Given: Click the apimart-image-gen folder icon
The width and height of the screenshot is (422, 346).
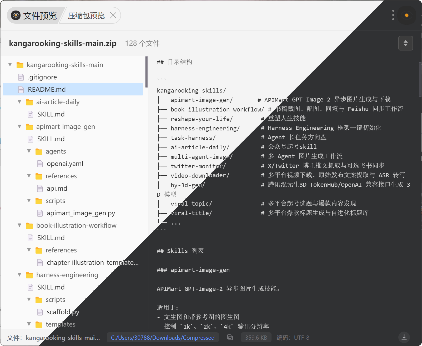Looking at the screenshot, I should point(29,127).
